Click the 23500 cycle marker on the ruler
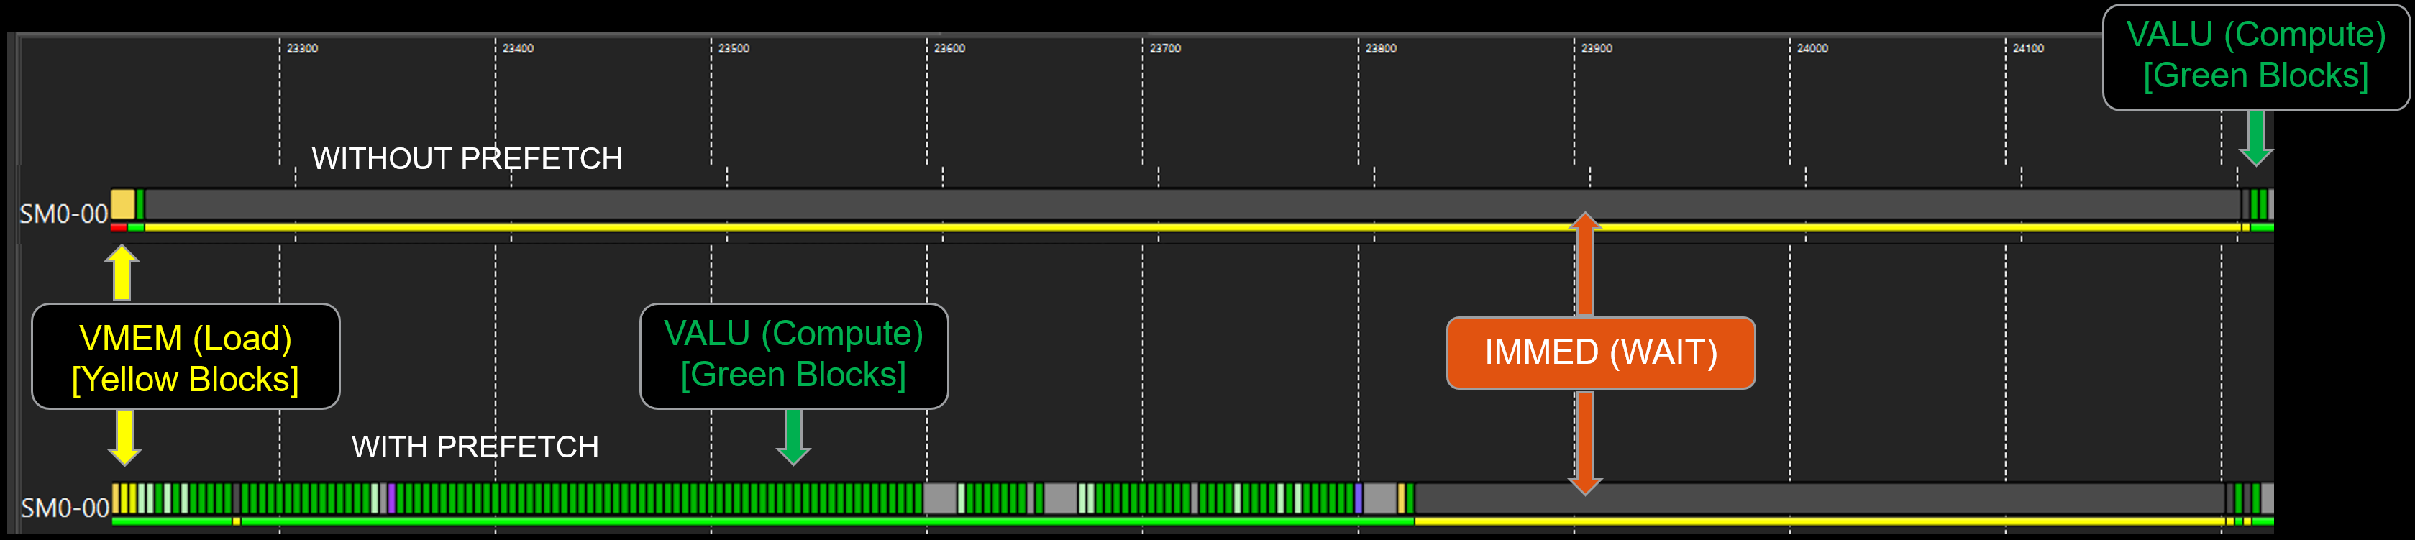2415x540 pixels. point(733,47)
